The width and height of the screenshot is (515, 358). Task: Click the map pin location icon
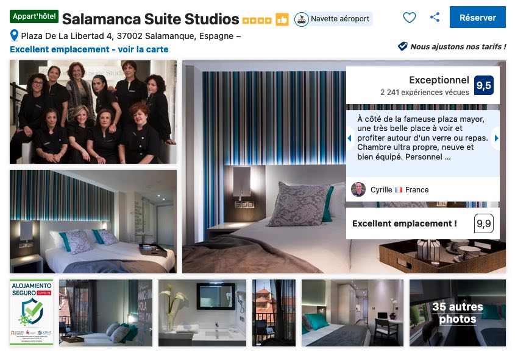14,35
